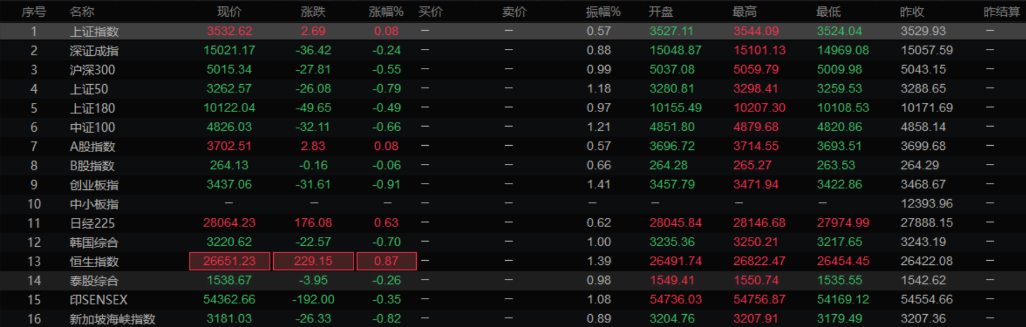Screen dimensions: 1026x327
Task: Select the 上证指数 row name
Action: pyautogui.click(x=94, y=31)
